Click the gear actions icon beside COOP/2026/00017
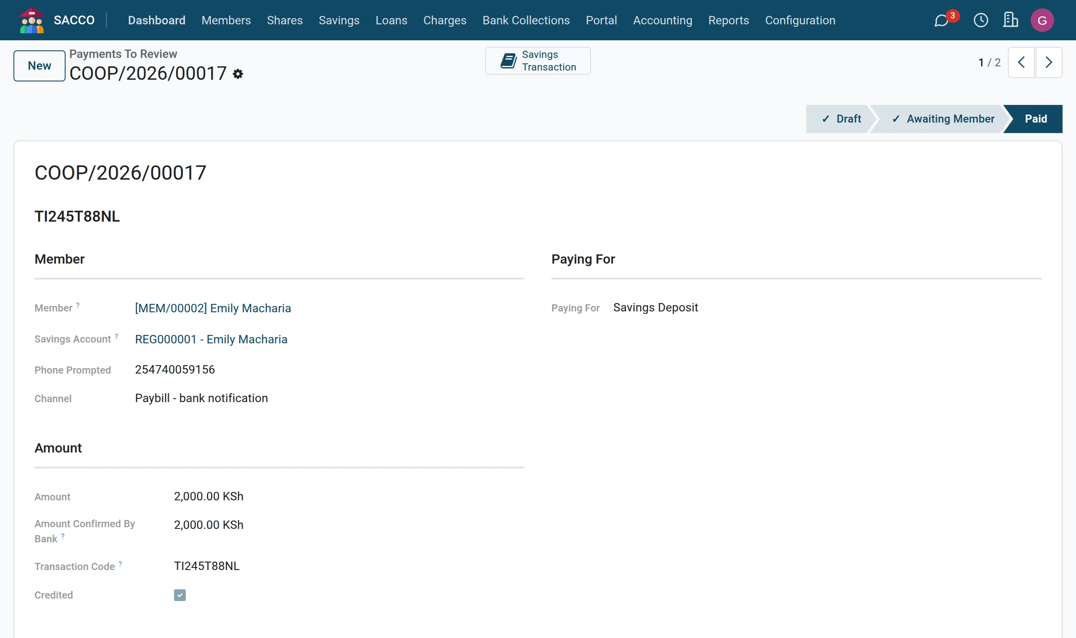 (238, 74)
